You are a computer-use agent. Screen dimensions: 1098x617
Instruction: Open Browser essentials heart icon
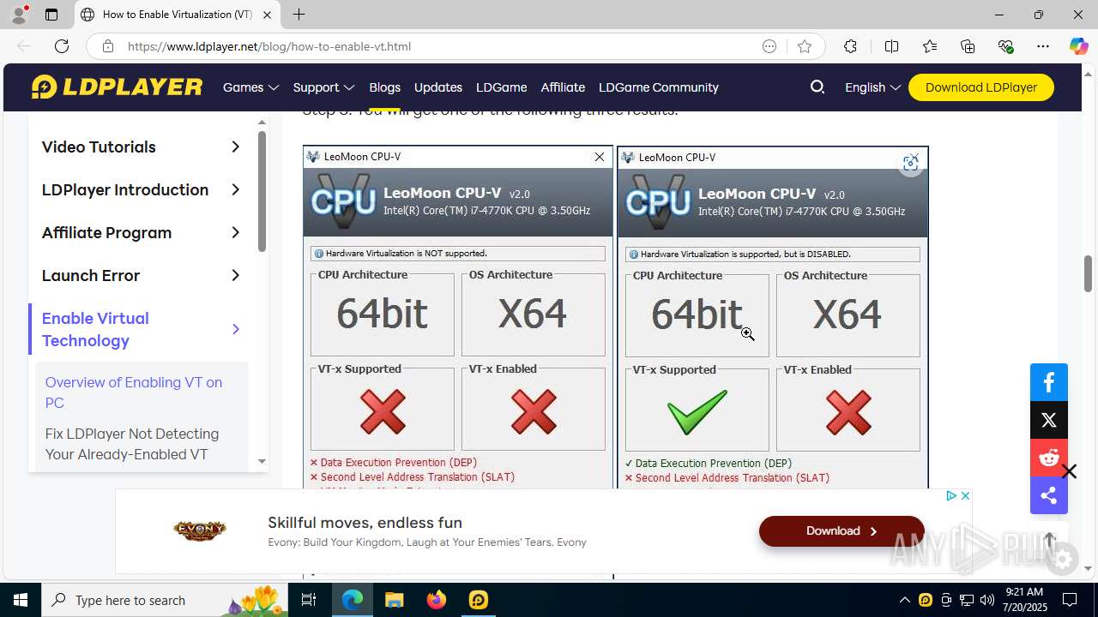[1005, 46]
